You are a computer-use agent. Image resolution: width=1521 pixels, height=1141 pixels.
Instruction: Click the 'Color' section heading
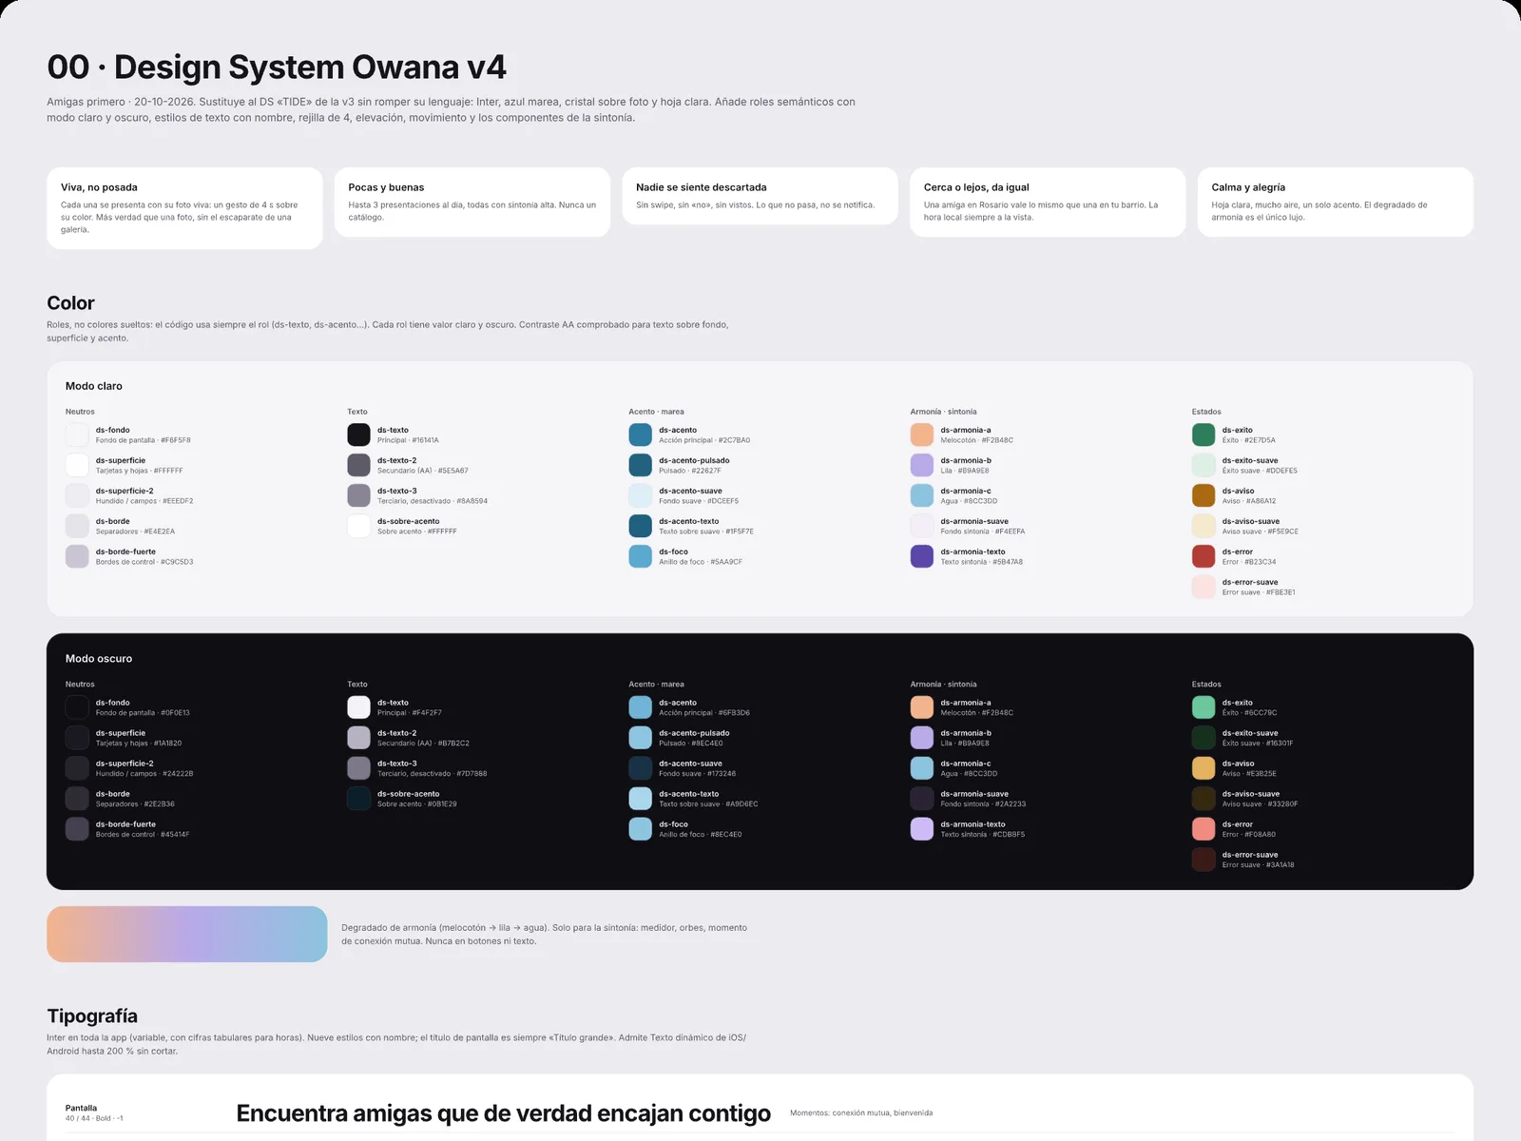coord(70,303)
